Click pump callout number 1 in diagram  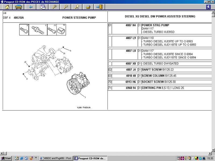[85, 97]
